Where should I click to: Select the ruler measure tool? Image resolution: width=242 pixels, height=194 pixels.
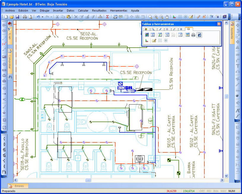[198, 17]
